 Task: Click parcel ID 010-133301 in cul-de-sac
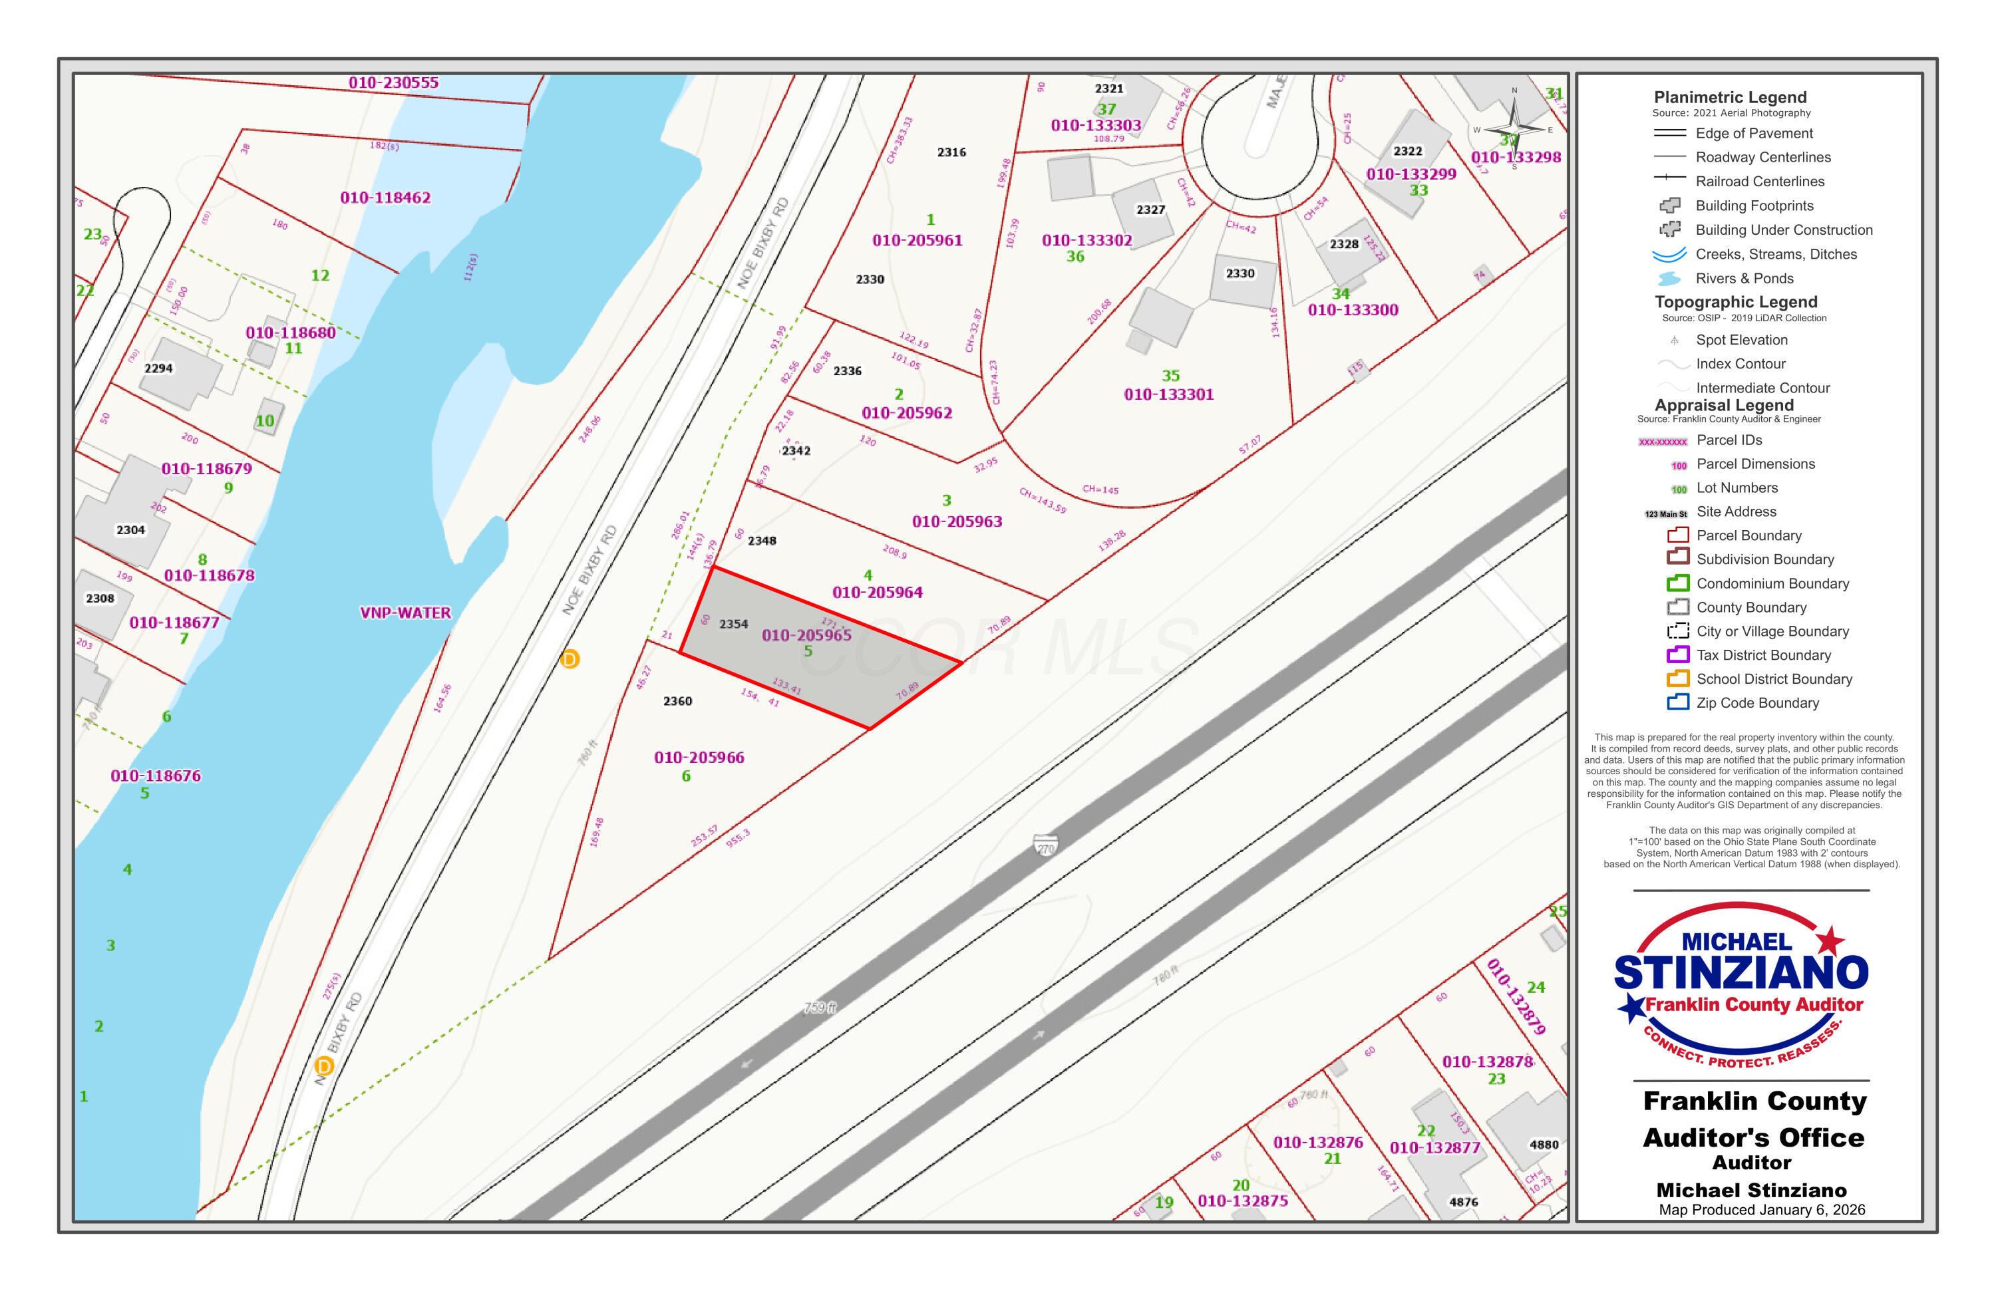[x=1168, y=394]
